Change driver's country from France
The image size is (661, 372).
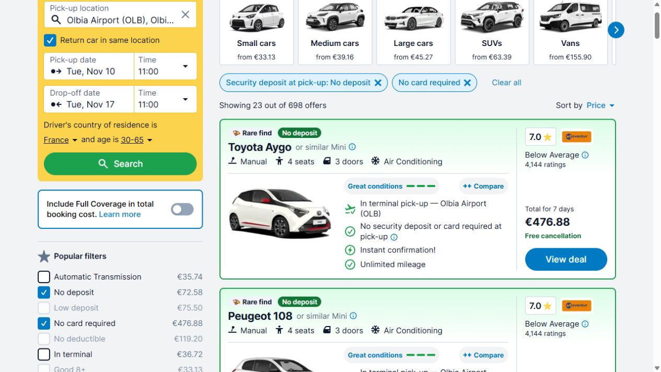point(61,140)
